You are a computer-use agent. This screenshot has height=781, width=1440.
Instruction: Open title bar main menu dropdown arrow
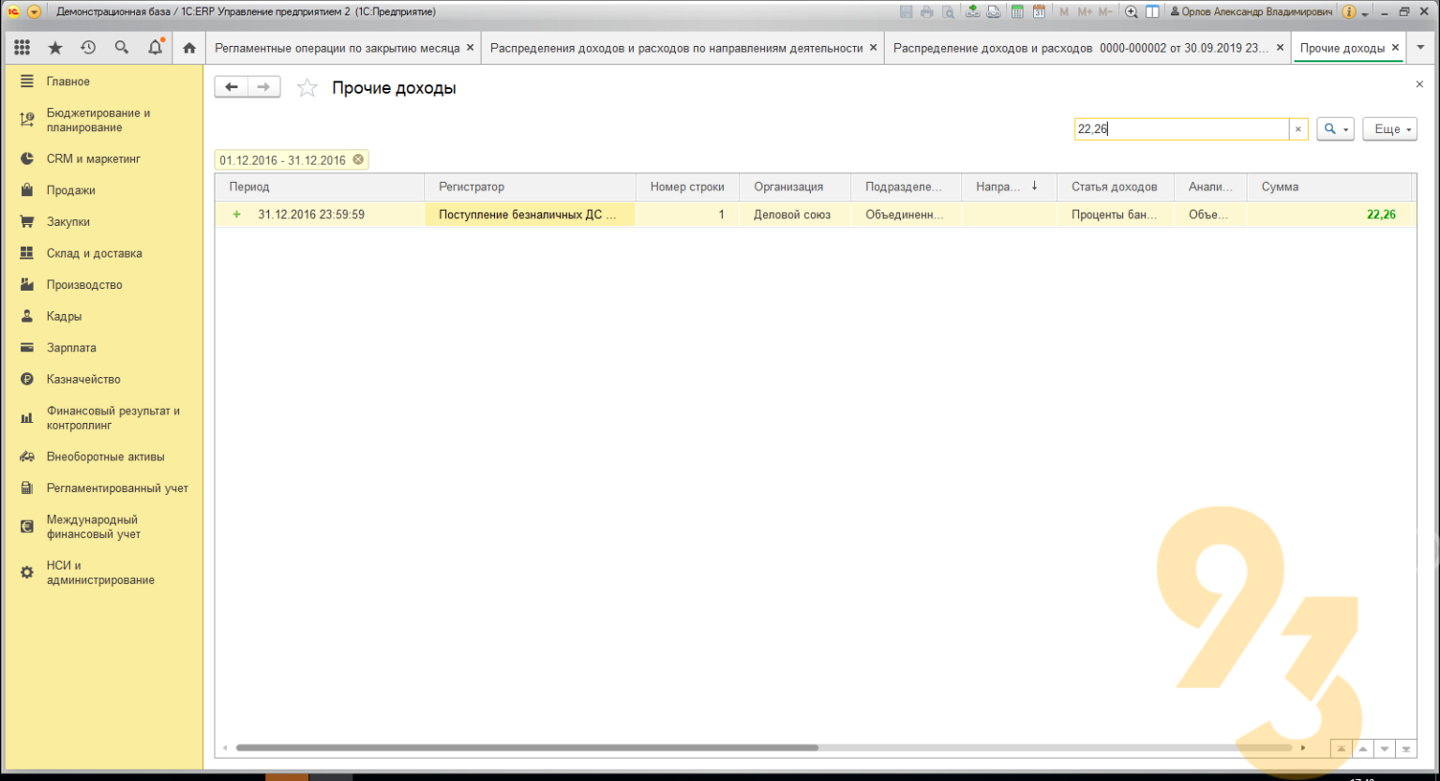point(34,12)
